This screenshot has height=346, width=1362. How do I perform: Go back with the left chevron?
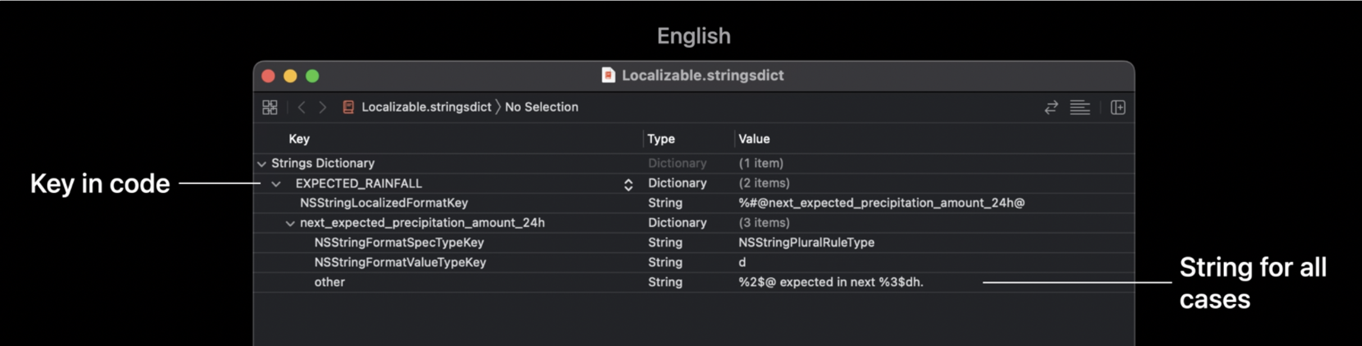tap(302, 107)
